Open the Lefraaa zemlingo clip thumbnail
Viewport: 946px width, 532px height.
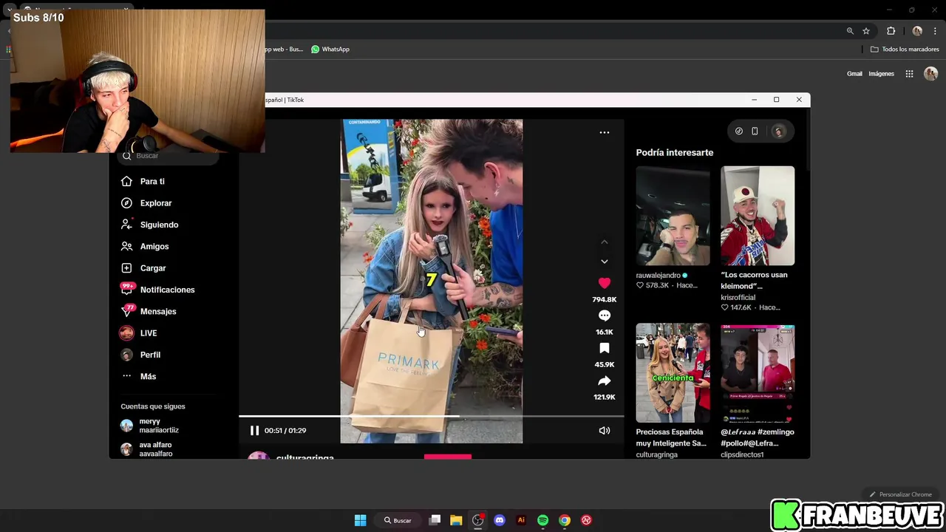pos(758,372)
